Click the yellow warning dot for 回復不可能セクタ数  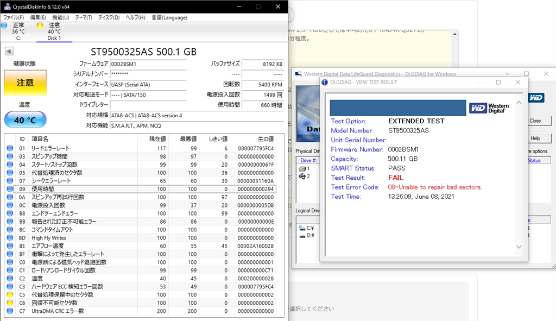[10, 303]
